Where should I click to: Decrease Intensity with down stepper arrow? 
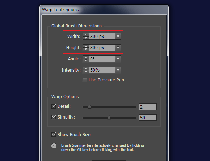pos(86,72)
